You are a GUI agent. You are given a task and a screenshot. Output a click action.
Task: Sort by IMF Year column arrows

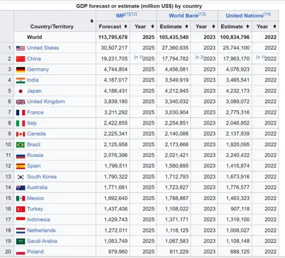click(x=152, y=26)
